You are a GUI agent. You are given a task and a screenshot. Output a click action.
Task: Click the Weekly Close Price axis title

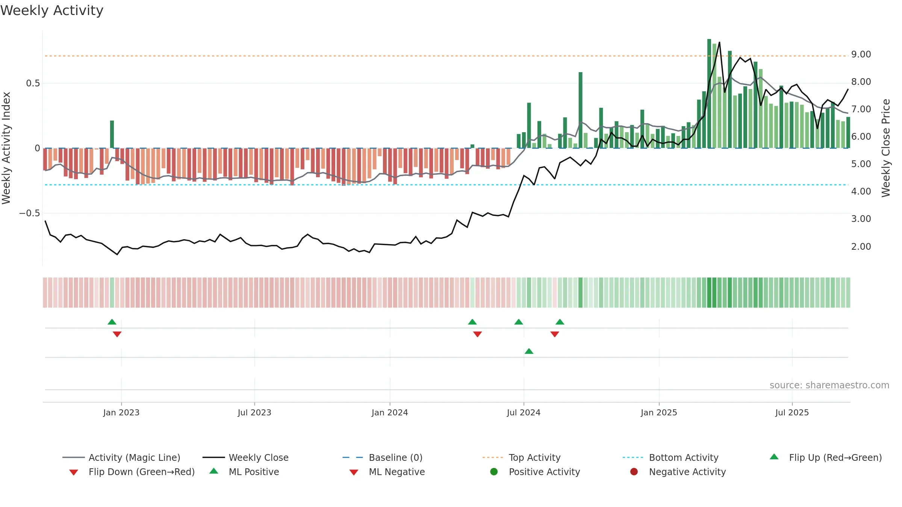pyautogui.click(x=886, y=148)
